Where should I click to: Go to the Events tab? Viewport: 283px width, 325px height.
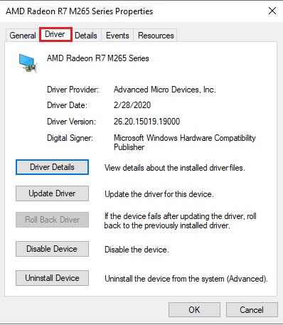click(117, 36)
